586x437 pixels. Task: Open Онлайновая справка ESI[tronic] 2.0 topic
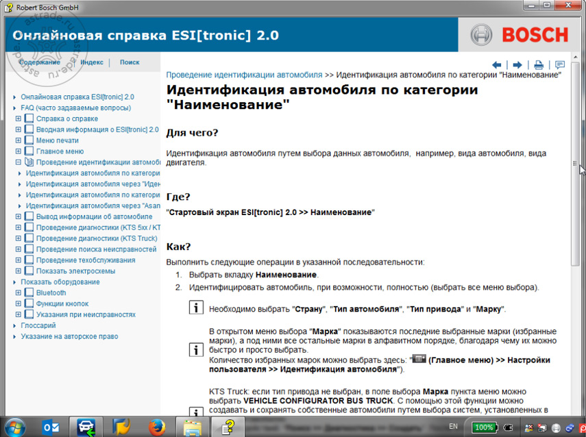pyautogui.click(x=77, y=97)
